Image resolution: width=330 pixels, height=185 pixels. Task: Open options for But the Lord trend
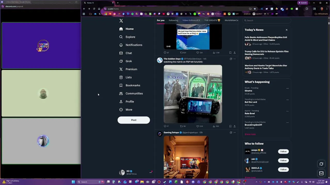point(287,100)
